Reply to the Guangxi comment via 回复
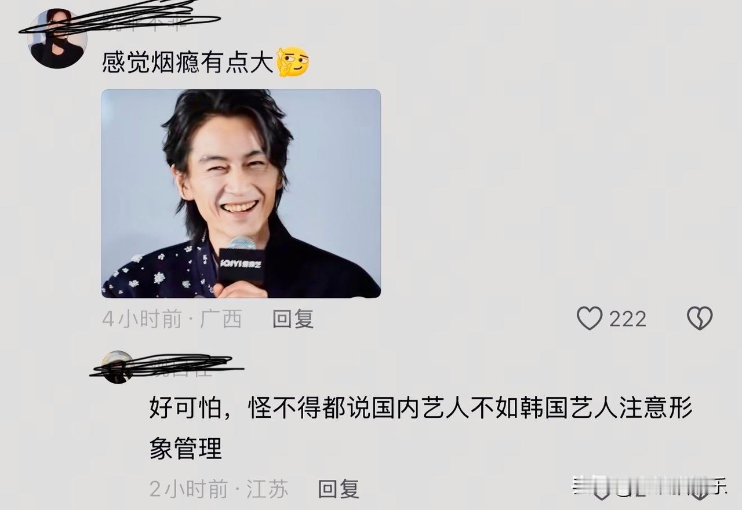This screenshot has height=510, width=742. [x=293, y=319]
